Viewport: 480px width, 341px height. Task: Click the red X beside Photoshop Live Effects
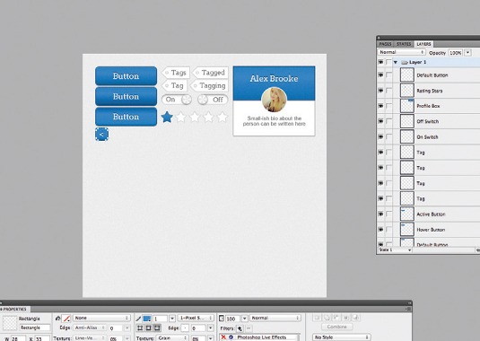click(x=223, y=337)
